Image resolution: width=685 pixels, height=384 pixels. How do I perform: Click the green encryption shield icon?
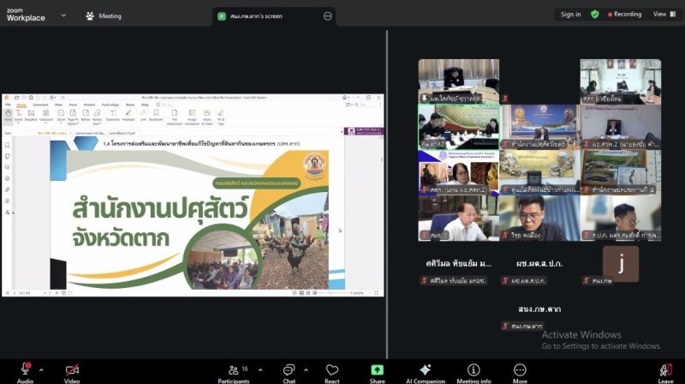click(x=595, y=15)
